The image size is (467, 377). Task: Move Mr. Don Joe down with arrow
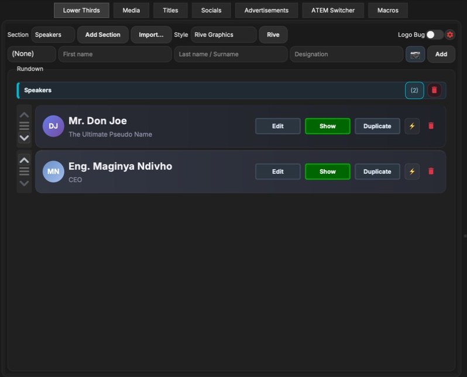[x=24, y=138]
